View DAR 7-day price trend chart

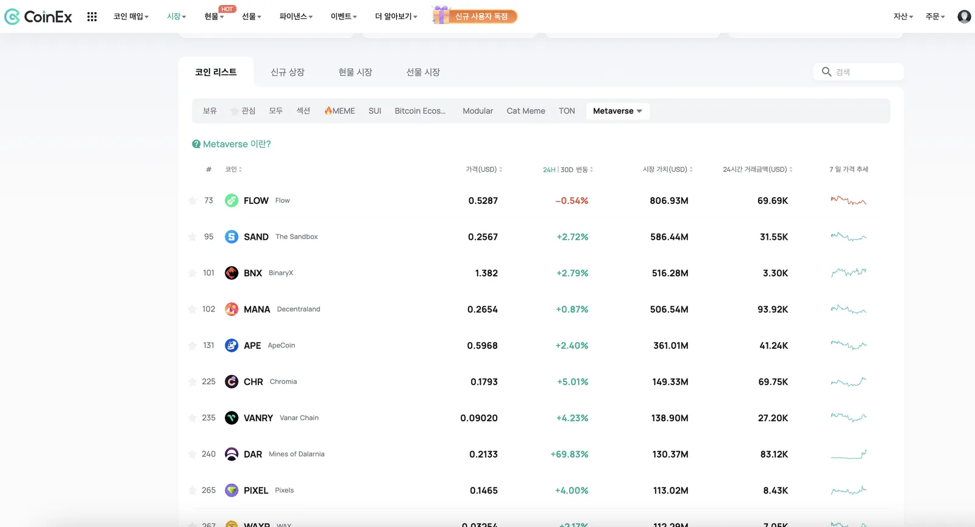(848, 454)
